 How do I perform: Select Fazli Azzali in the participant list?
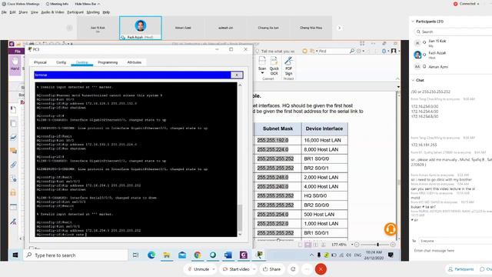pyautogui.click(x=437, y=55)
